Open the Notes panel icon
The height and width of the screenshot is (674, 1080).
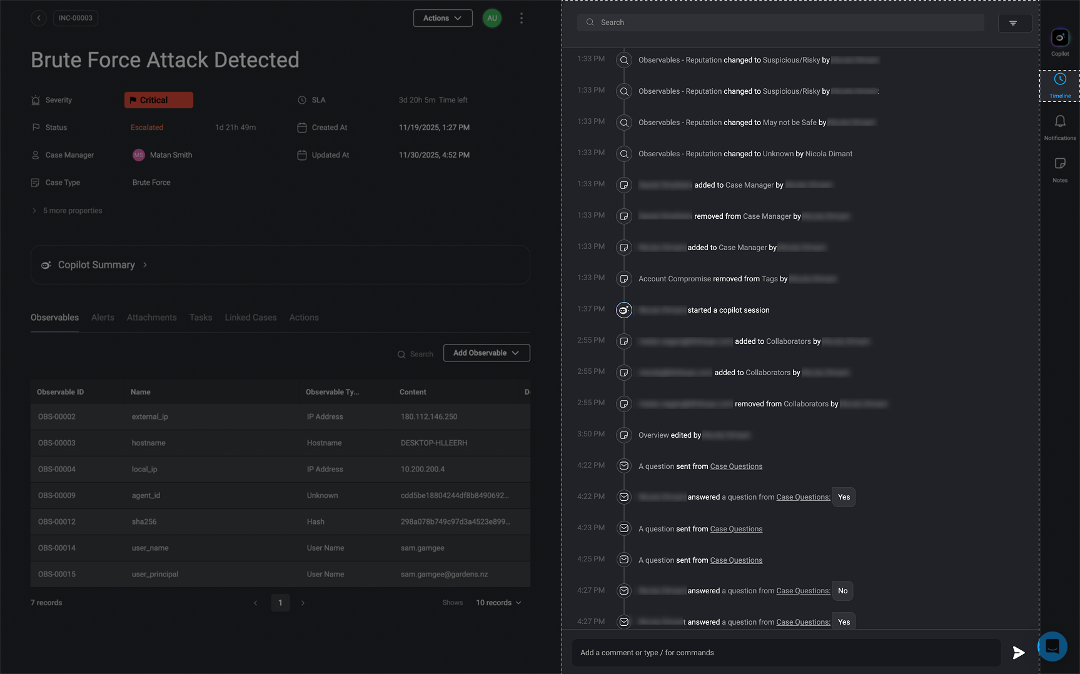[x=1059, y=164]
